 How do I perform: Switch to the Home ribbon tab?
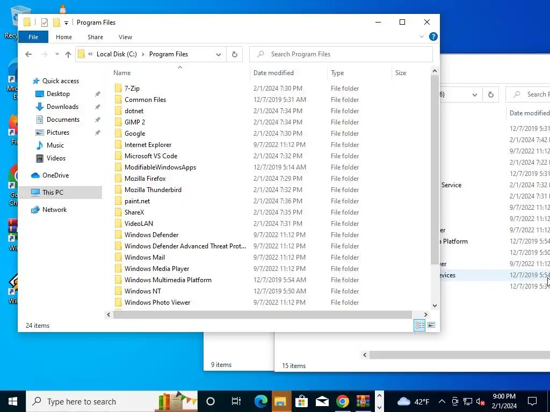point(64,37)
